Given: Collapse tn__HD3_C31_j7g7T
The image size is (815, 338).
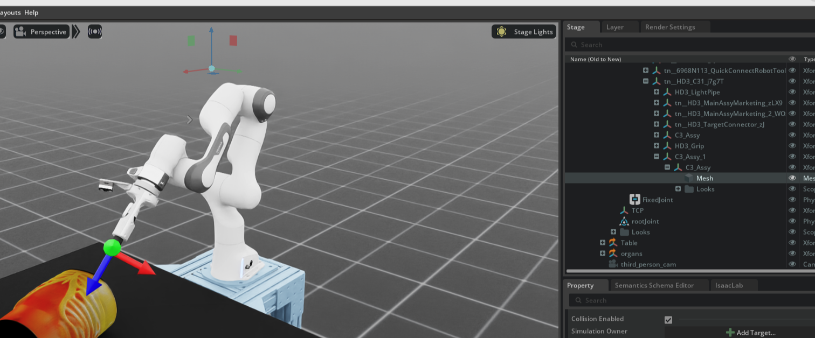Looking at the screenshot, I should (646, 81).
